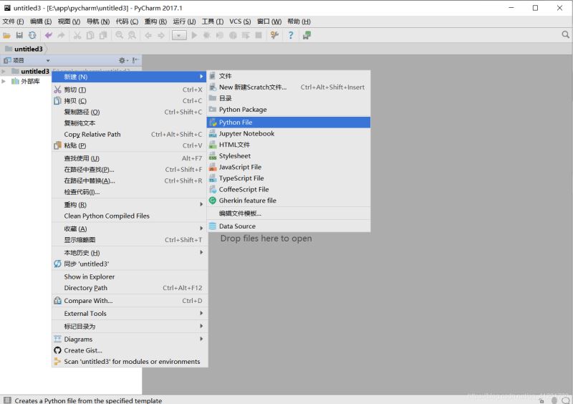Select Create Gist... menu entry
Screen dimensions: 573x404
tap(130, 350)
